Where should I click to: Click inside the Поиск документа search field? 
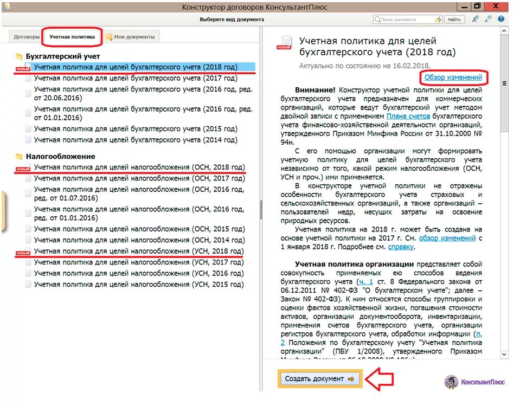click(407, 20)
